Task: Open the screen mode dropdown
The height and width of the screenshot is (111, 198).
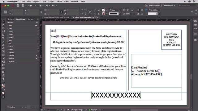Action: pyautogui.click(x=48, y=6)
